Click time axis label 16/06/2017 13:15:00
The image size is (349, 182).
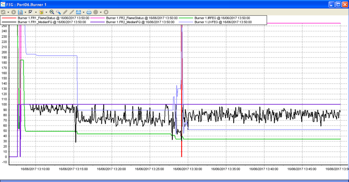point(73,169)
